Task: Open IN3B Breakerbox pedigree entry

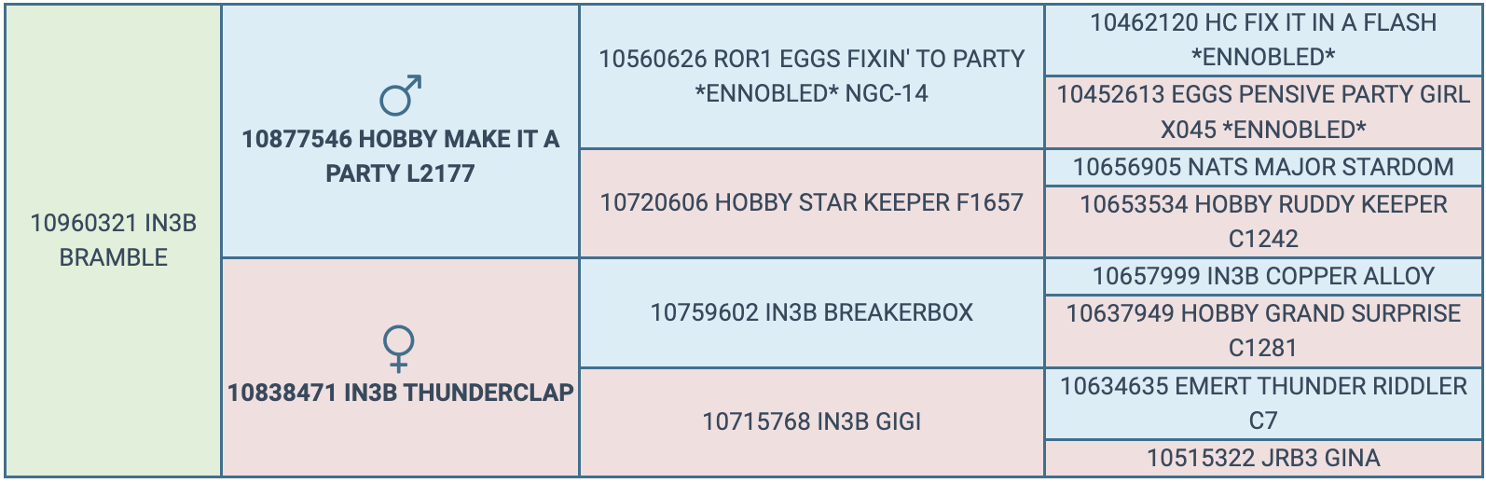Action: 811,312
